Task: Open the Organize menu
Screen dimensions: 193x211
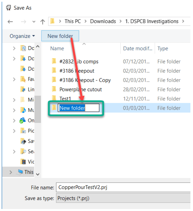Action: pos(22,36)
